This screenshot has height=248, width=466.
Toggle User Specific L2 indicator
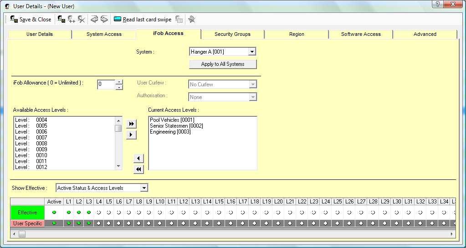[x=79, y=223]
